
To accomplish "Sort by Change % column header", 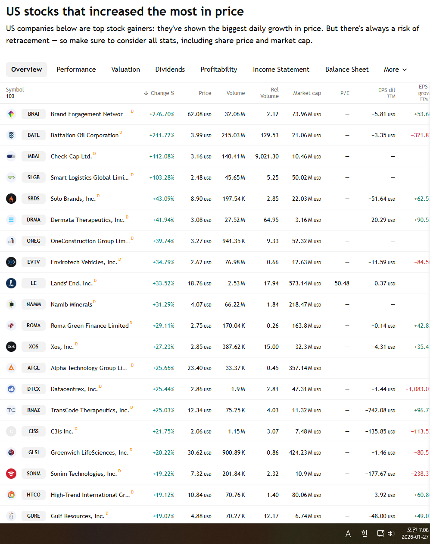I will (x=159, y=93).
